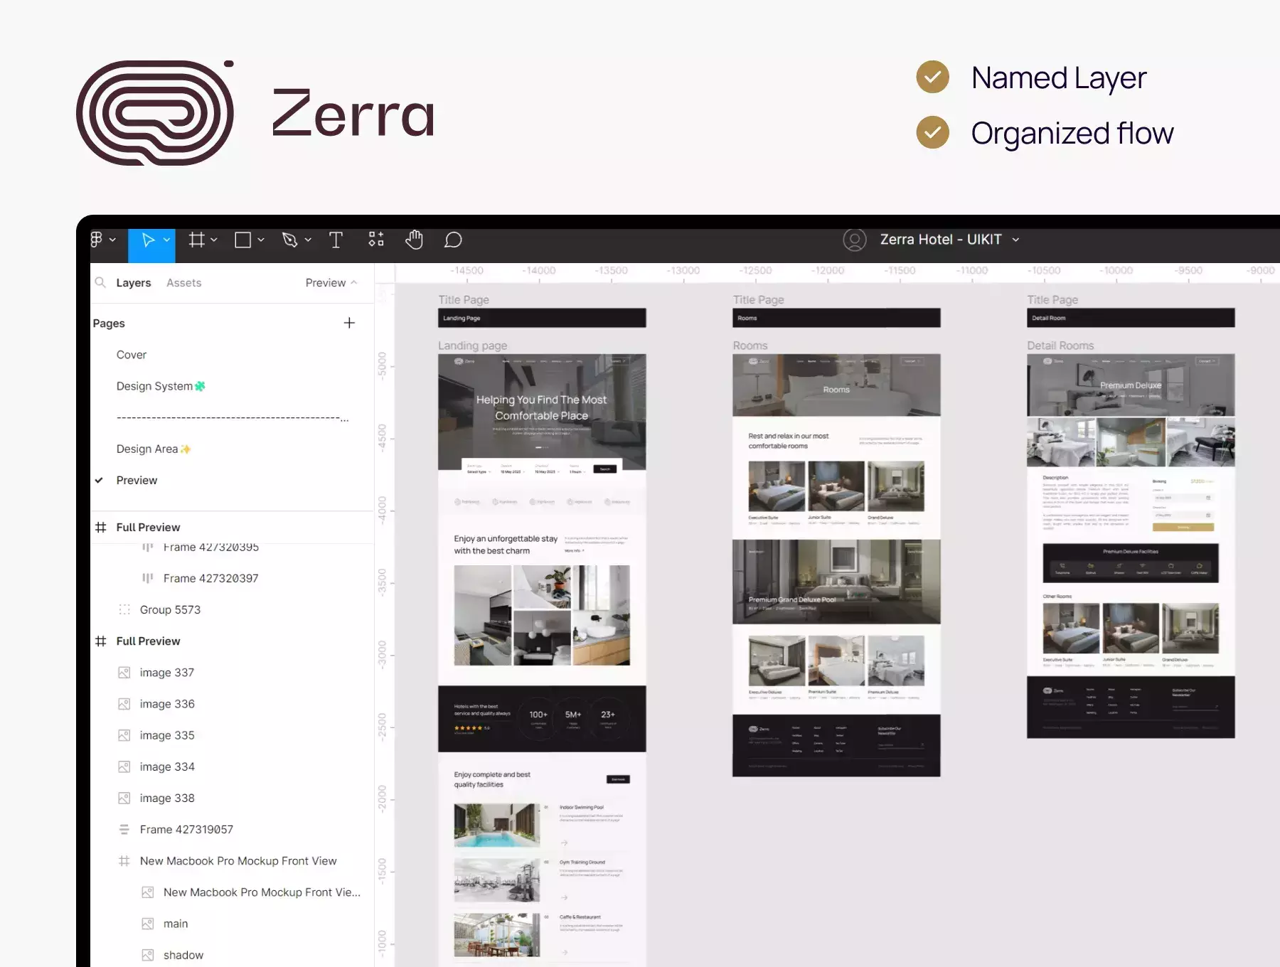Select Group 5573 layer
1280x967 pixels.
coord(170,609)
